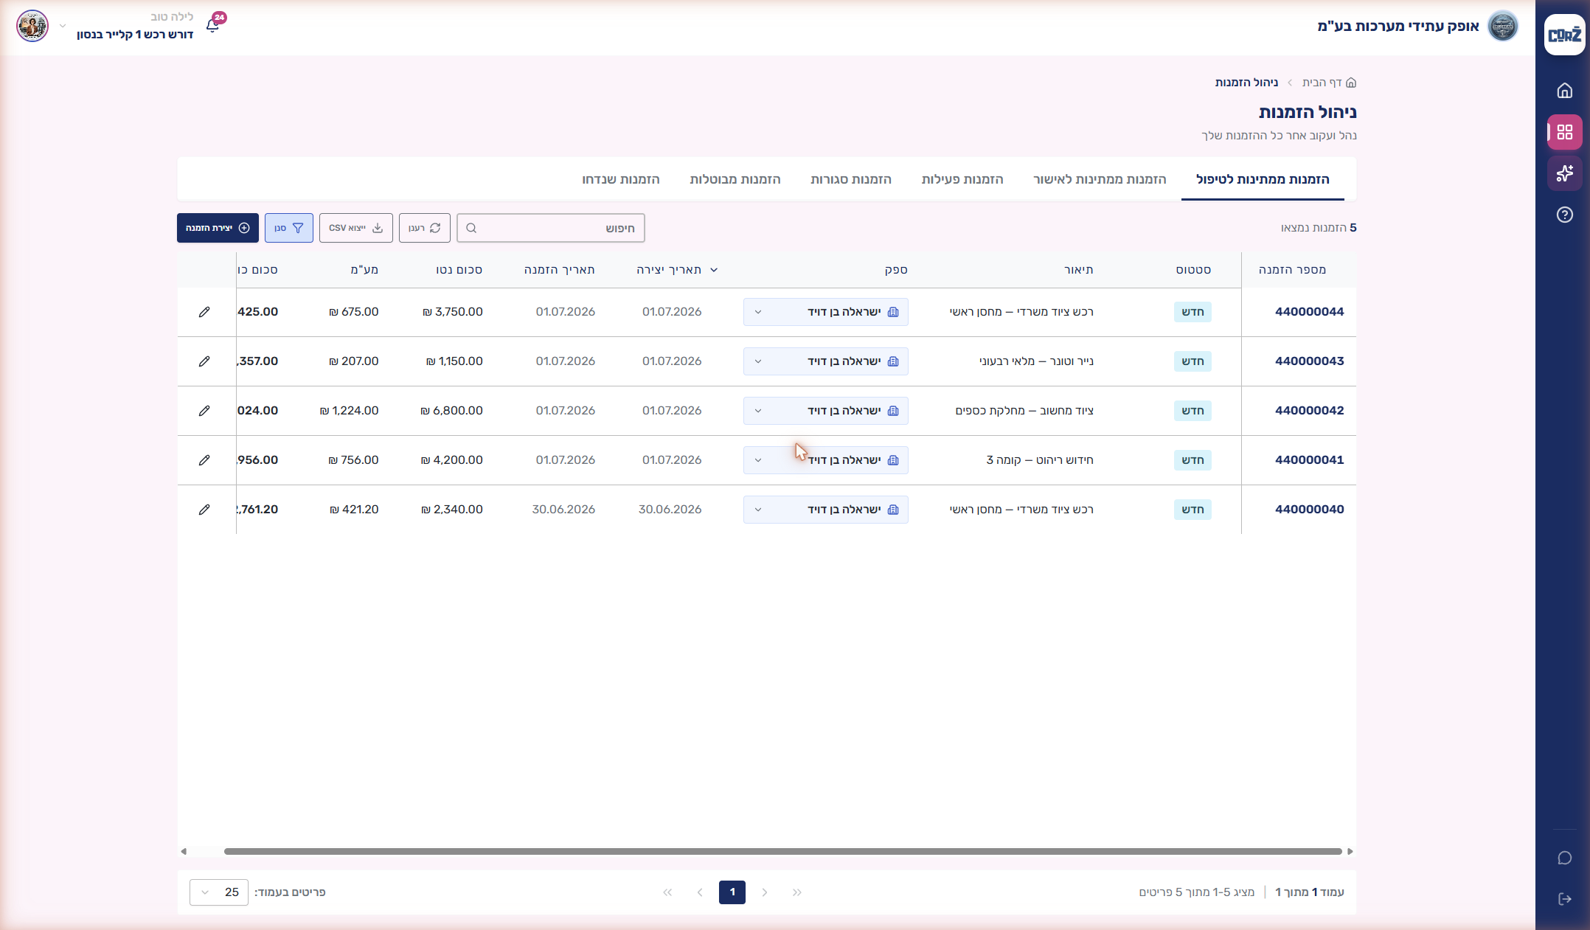Image resolution: width=1590 pixels, height=930 pixels.
Task: Click order number 440000042
Action: (x=1310, y=411)
